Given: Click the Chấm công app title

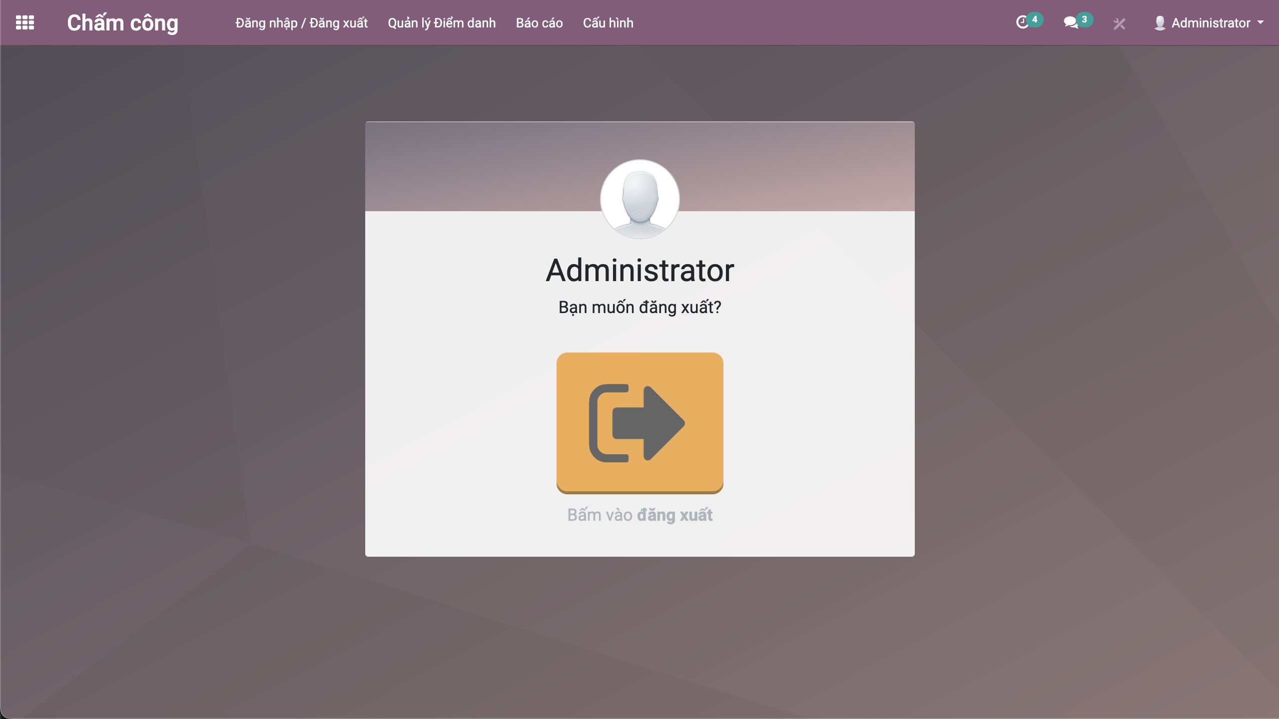Looking at the screenshot, I should click(122, 23).
